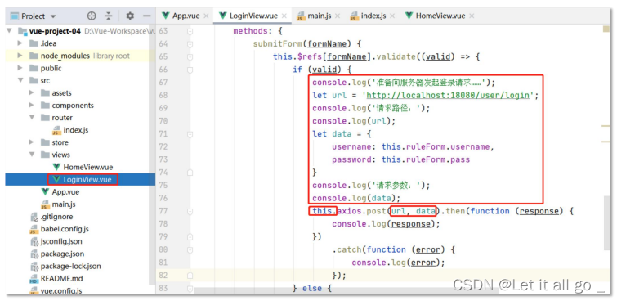Select .gitignore file in tree
The image size is (617, 301).
pyautogui.click(x=56, y=217)
